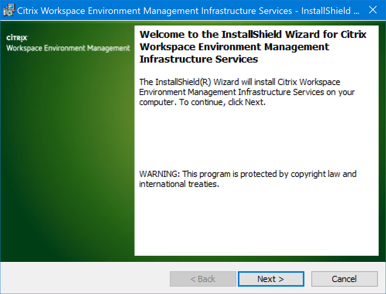Cancel the Citrix installation wizard
Viewport: 386px width, 294px height.
click(x=344, y=279)
